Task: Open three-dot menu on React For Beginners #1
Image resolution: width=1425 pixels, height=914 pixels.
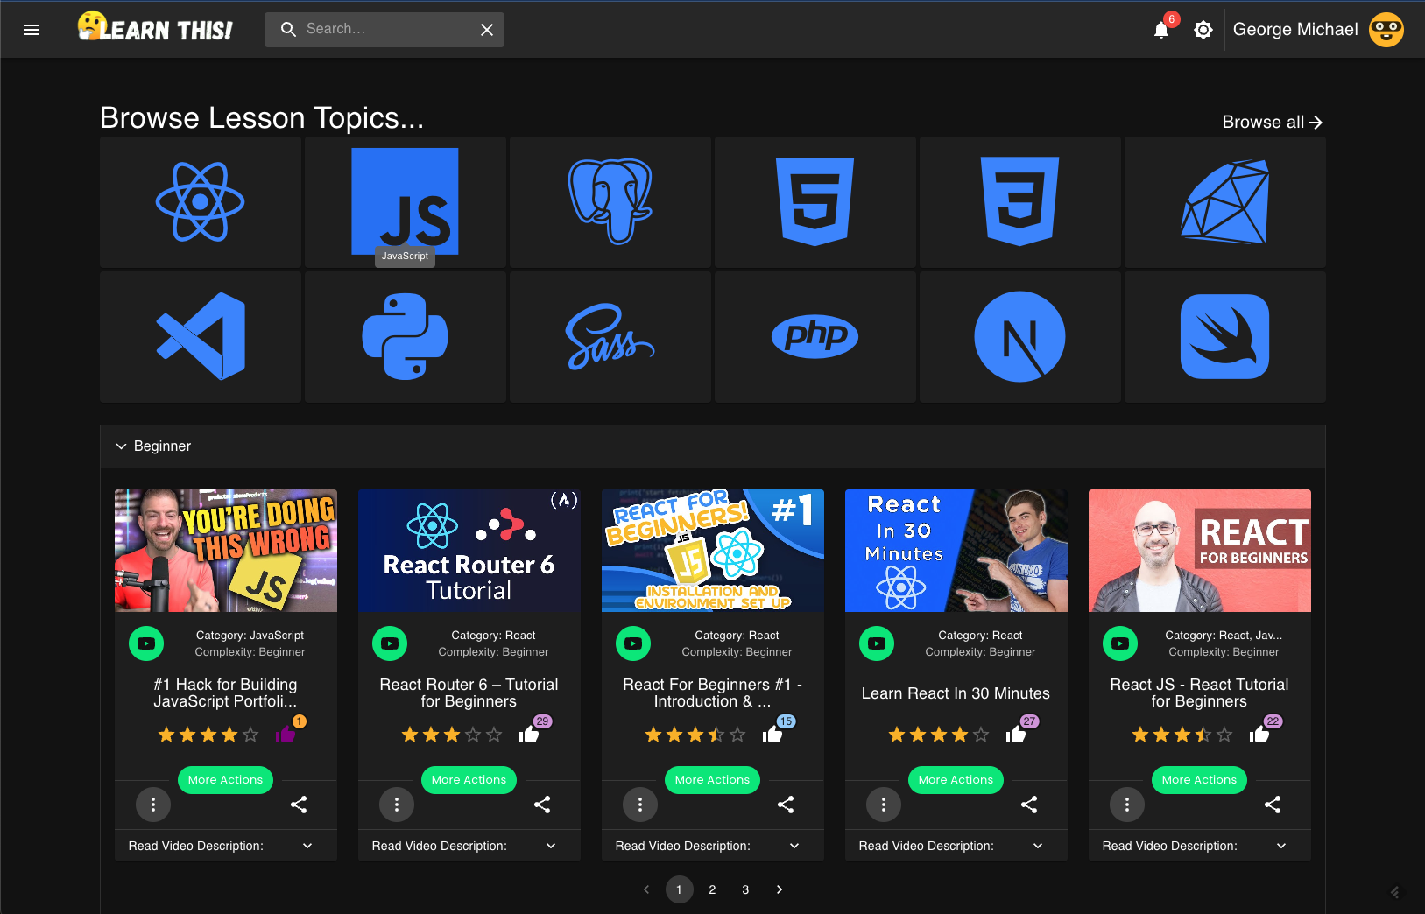Action: tap(640, 805)
